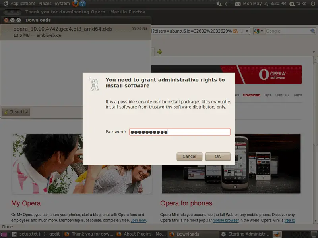Click Clear List in the Downloads window

pos(16,112)
